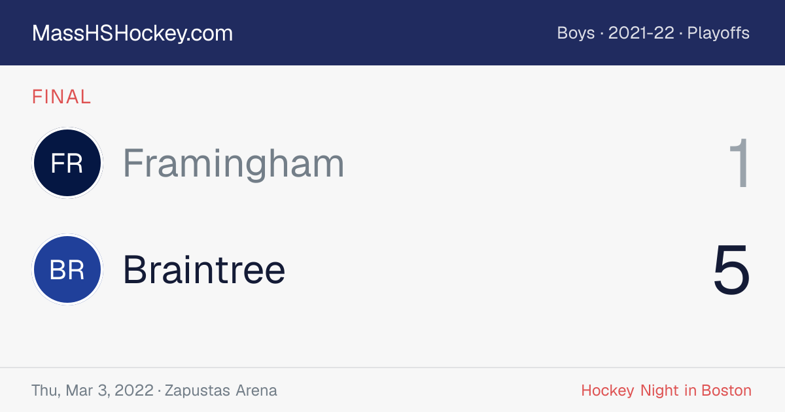Click the footer bar below the divider
Image resolution: width=785 pixels, height=412 pixels.
pos(392,390)
